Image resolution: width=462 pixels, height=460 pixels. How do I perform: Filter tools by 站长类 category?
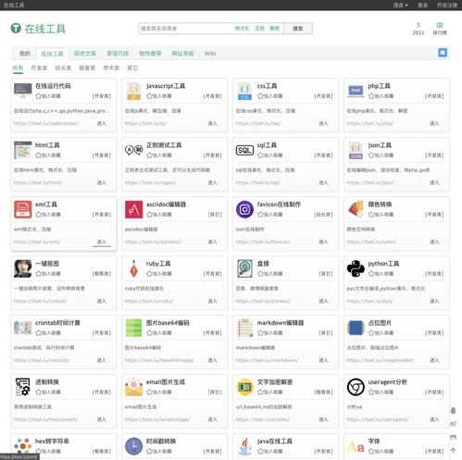63,68
